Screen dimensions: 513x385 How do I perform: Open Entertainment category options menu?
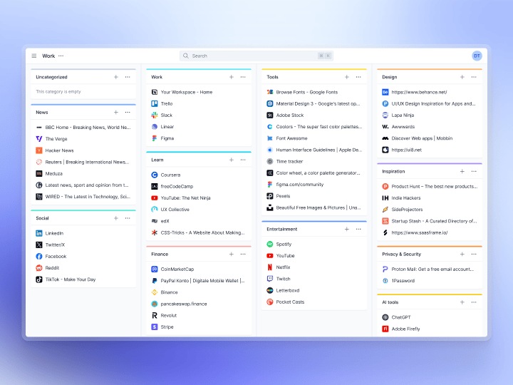[358, 229]
